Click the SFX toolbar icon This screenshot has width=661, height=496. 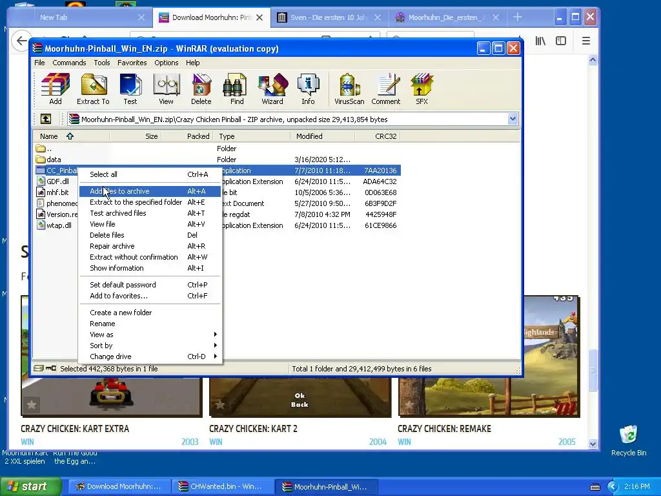pos(422,89)
